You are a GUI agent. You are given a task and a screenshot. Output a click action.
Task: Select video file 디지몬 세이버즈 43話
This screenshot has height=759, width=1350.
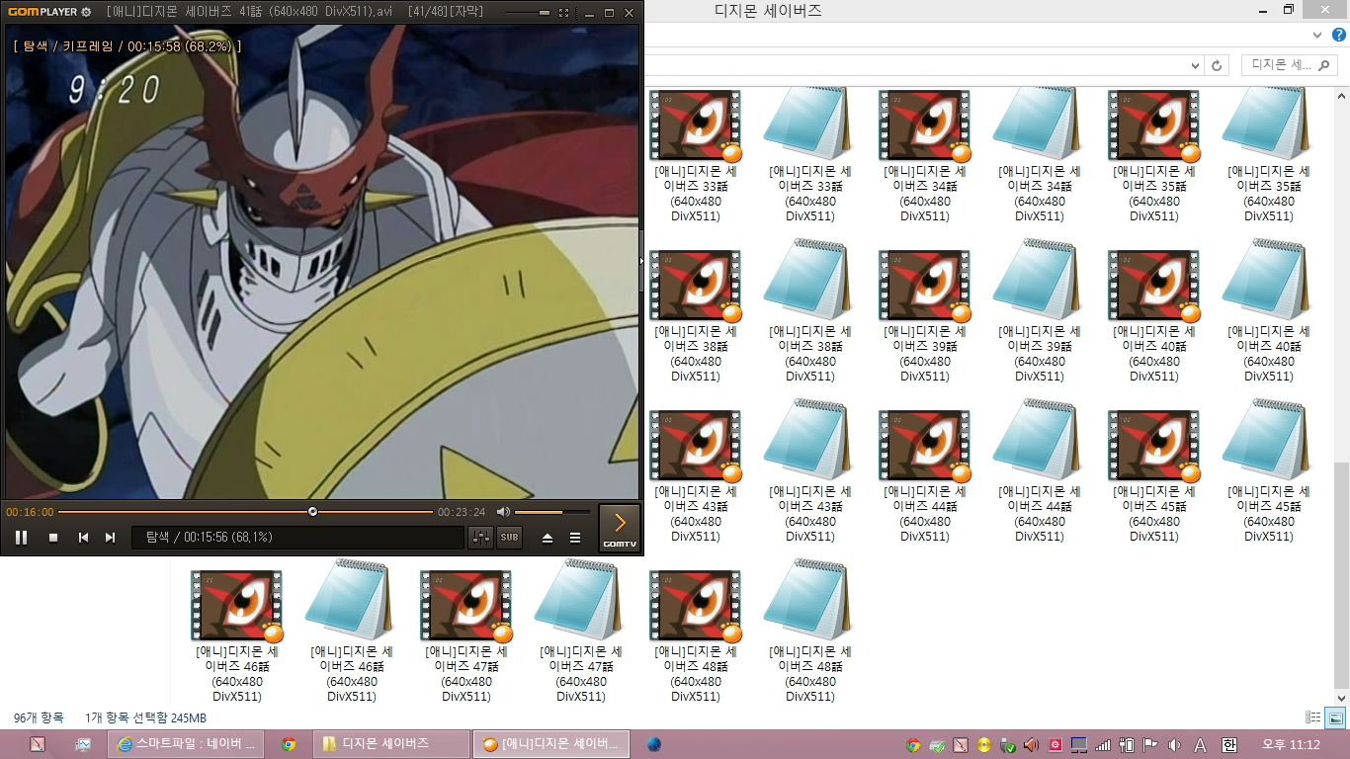click(x=696, y=476)
